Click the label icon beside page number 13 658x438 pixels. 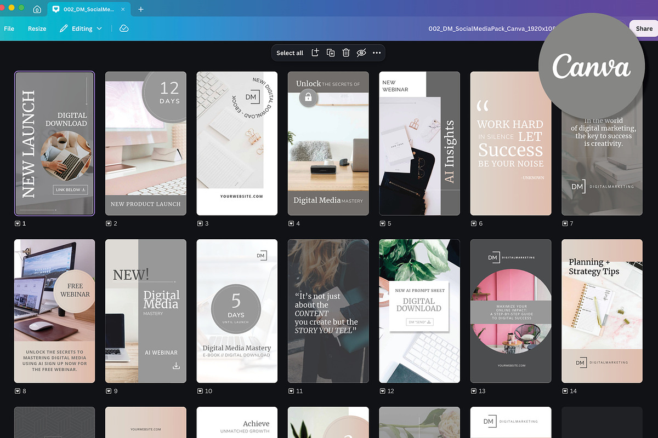pyautogui.click(x=474, y=391)
